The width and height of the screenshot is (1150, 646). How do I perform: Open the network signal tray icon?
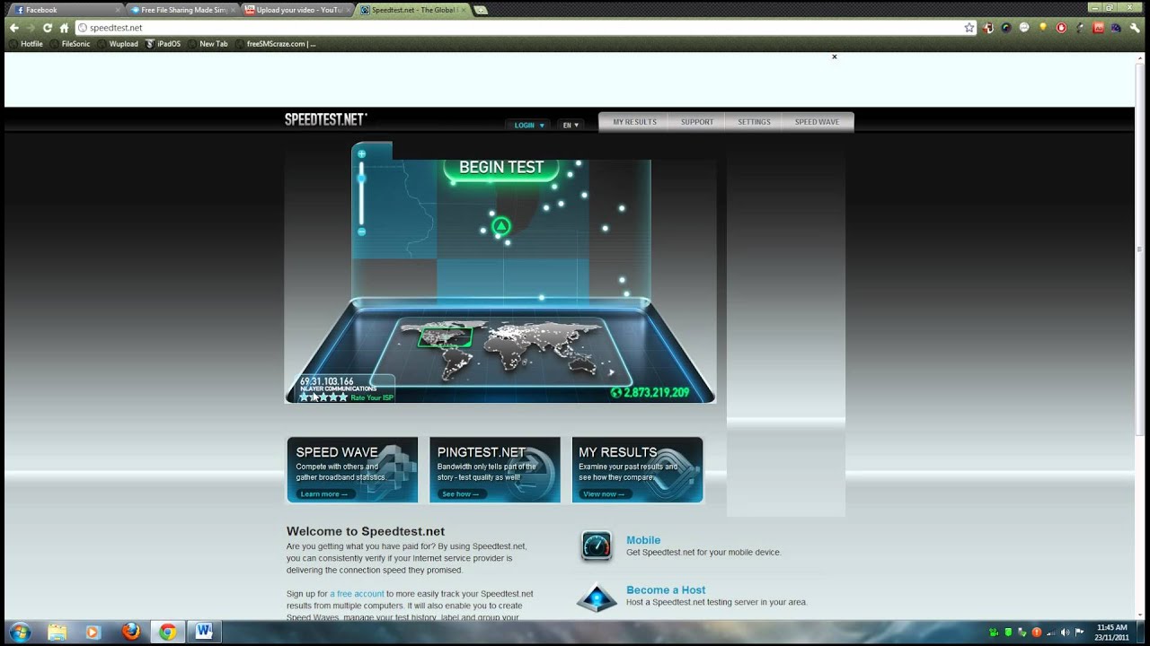tap(1050, 632)
